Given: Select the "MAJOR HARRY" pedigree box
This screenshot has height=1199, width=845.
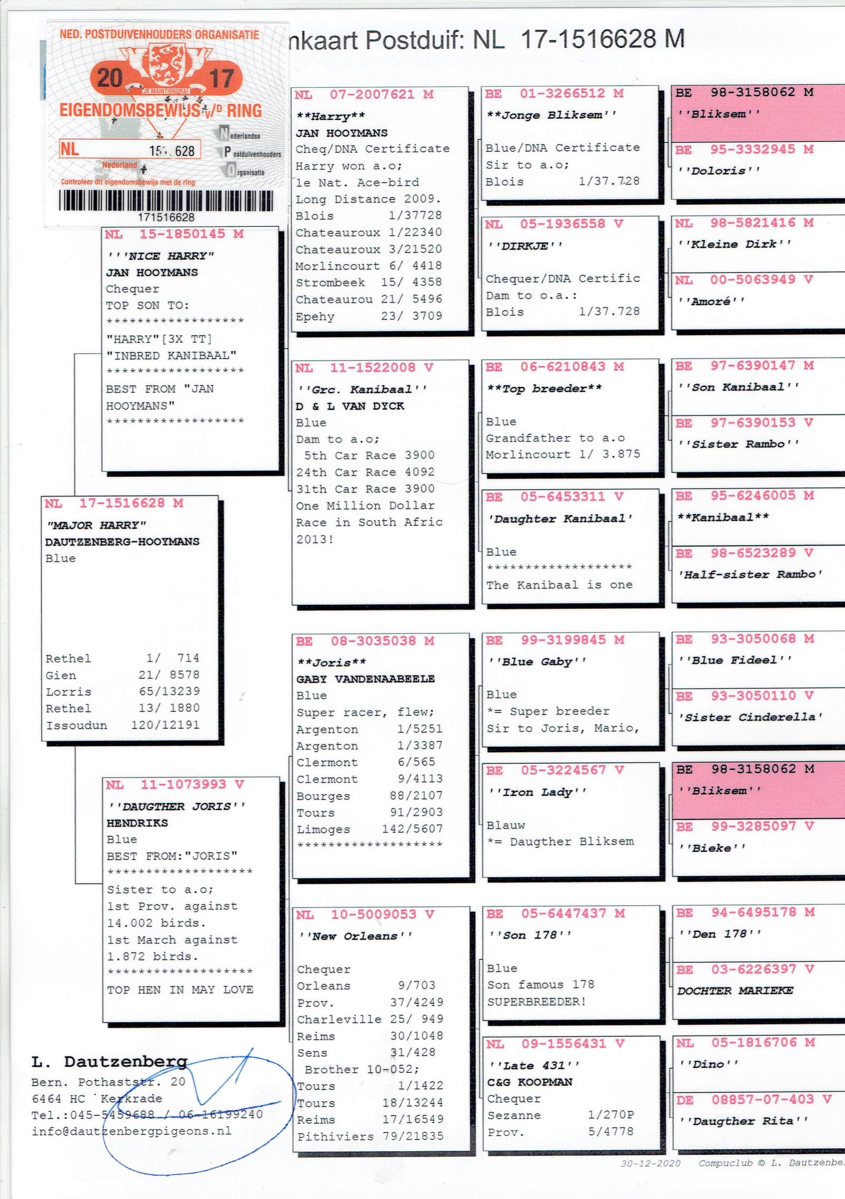Looking at the screenshot, I should coord(130,618).
